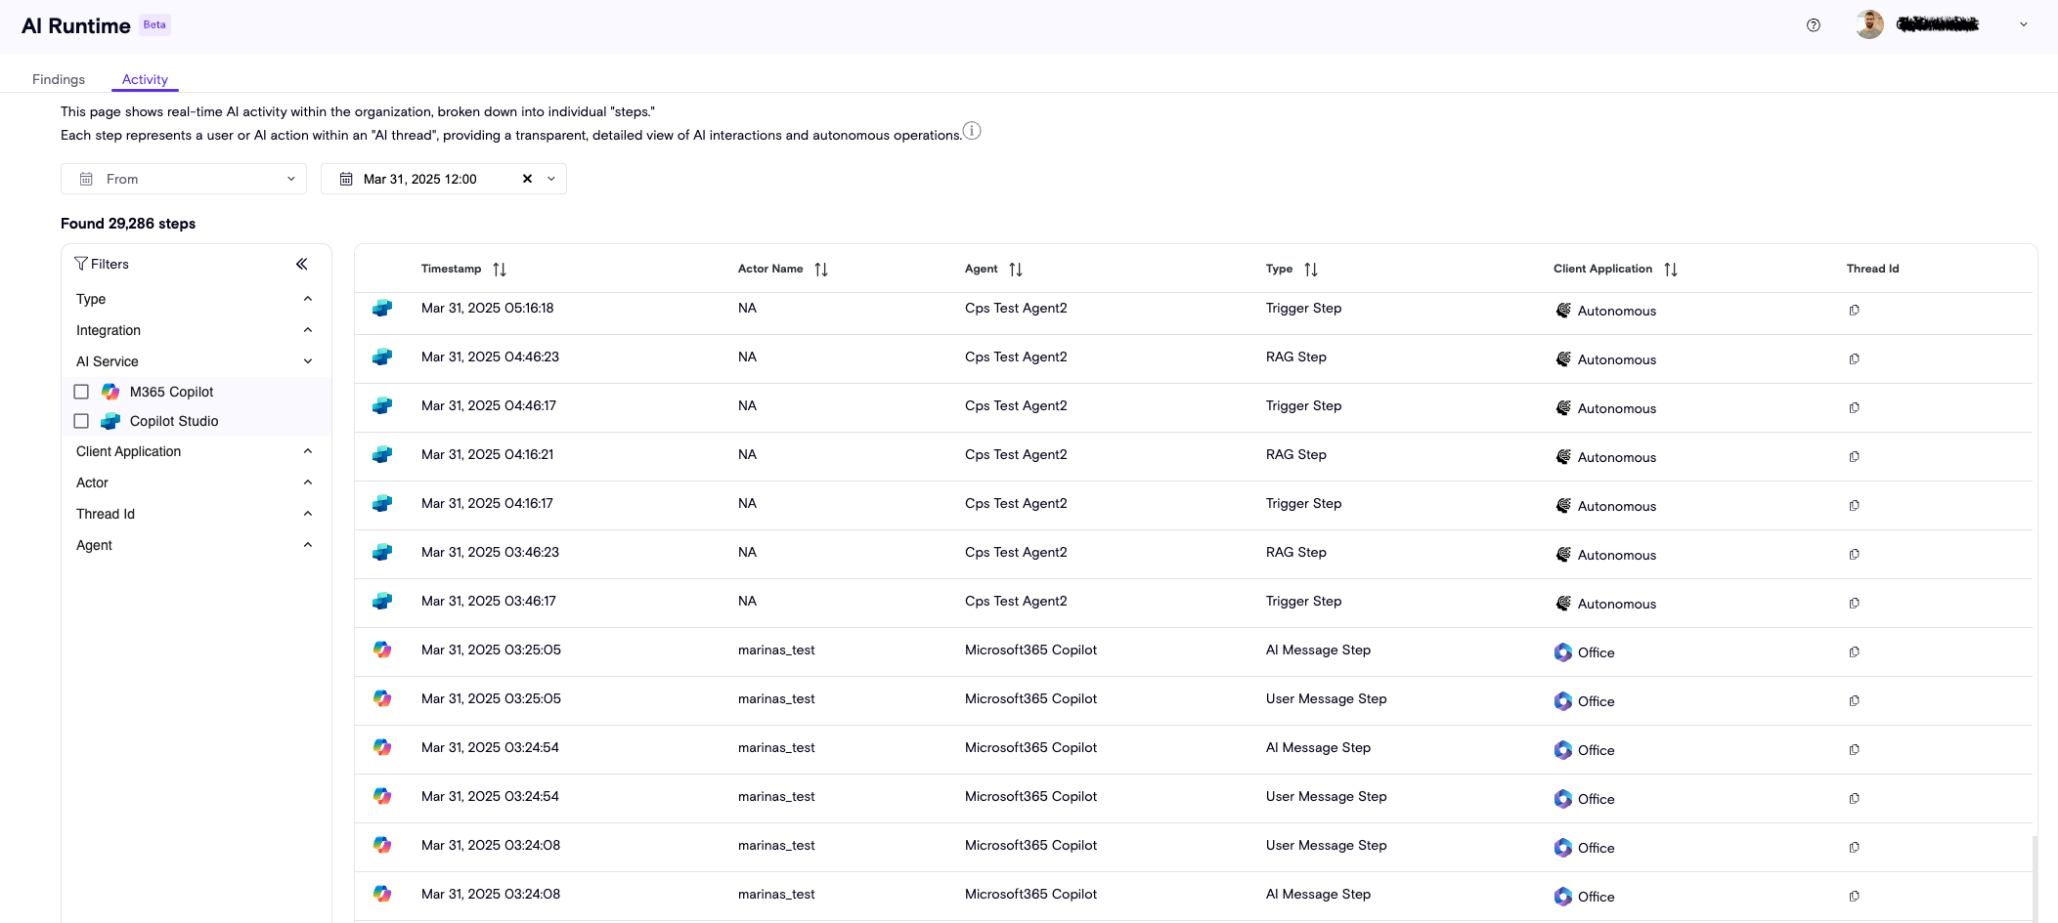
Task: Click the table's vertical scrollbar
Action: click(x=2035, y=877)
